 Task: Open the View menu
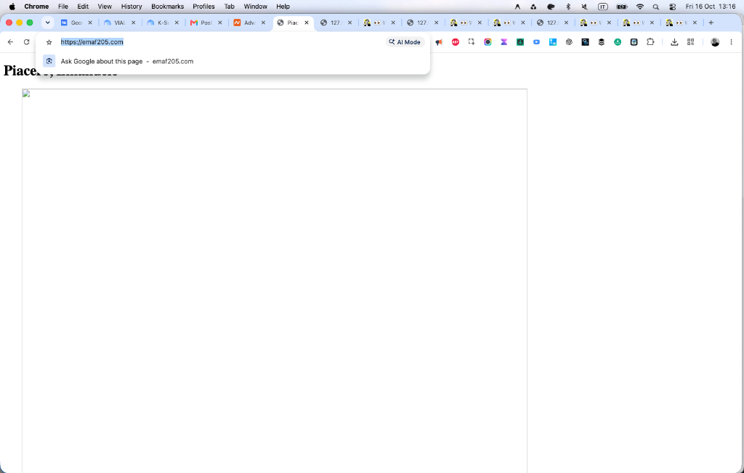[105, 6]
